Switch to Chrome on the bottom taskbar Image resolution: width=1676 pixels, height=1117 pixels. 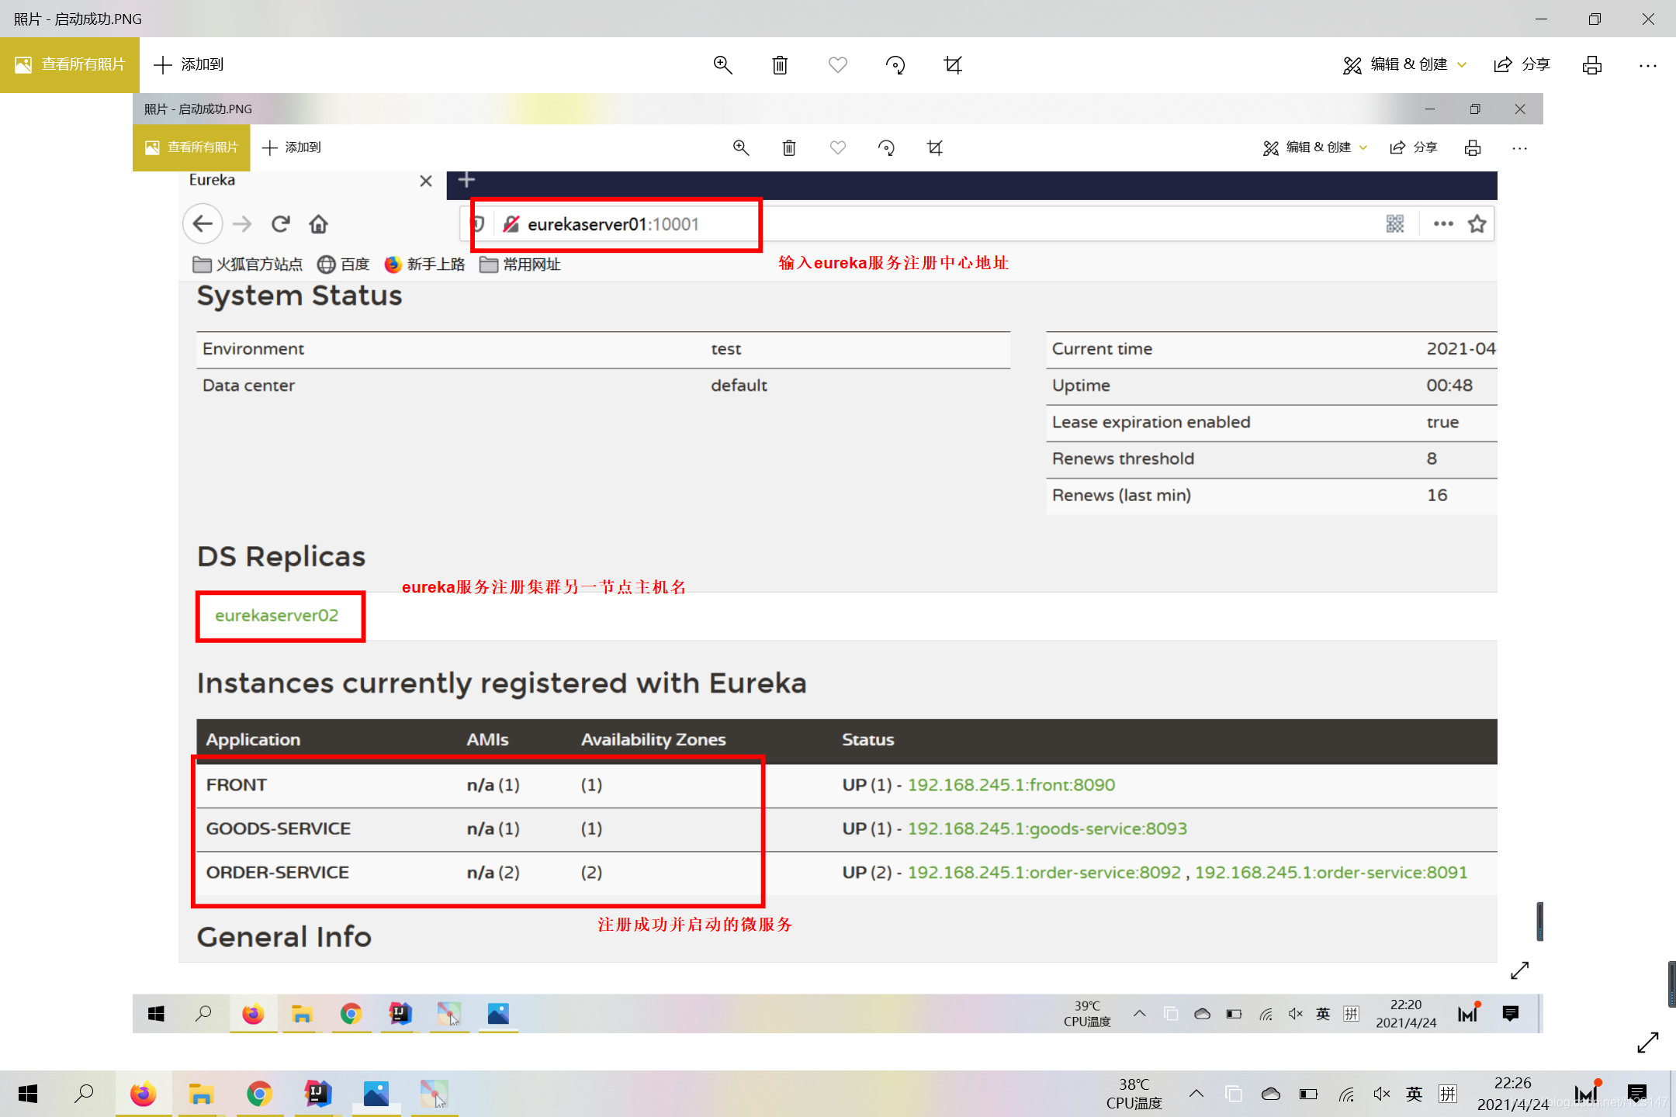point(259,1094)
